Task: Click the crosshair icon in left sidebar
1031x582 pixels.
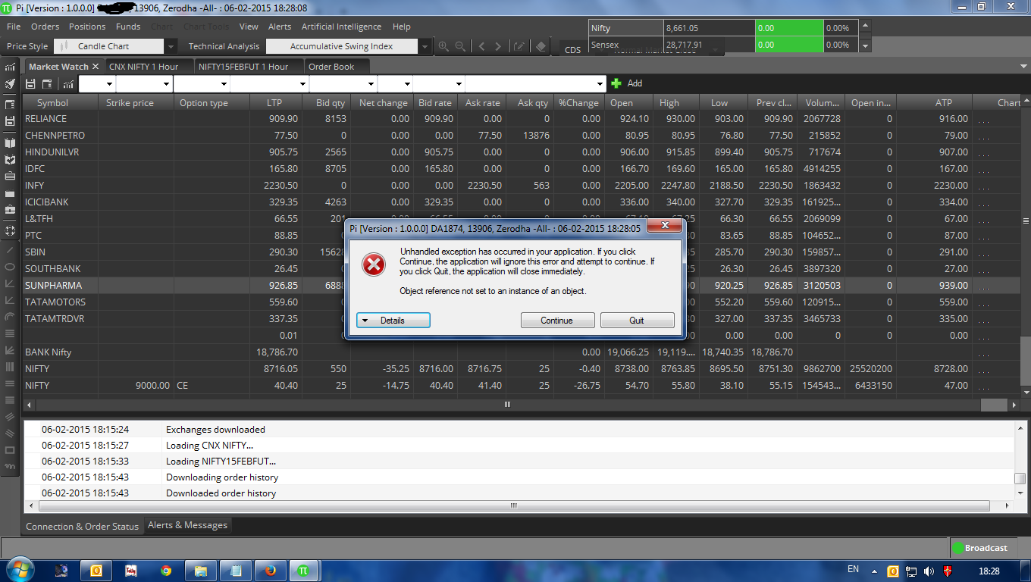Action: [x=10, y=230]
